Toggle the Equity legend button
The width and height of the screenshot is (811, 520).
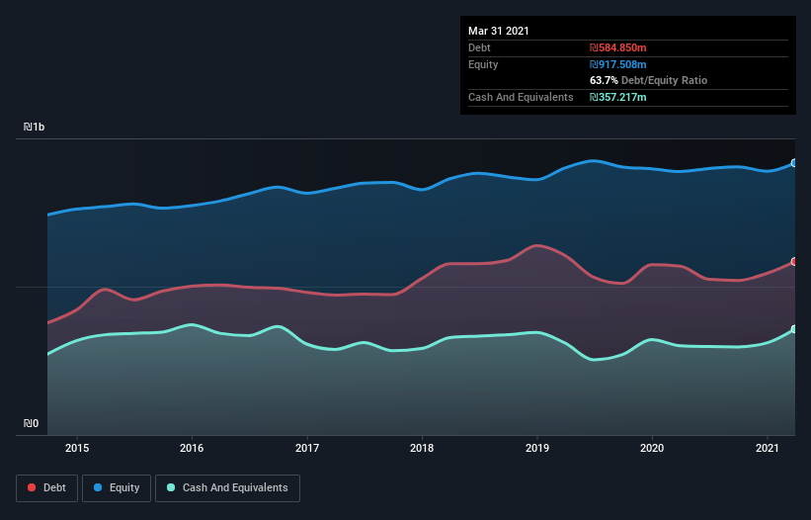[x=117, y=488]
